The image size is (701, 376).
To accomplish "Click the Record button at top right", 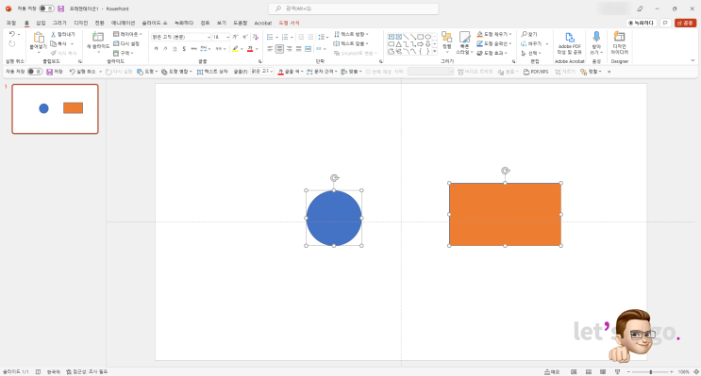I will click(x=642, y=23).
